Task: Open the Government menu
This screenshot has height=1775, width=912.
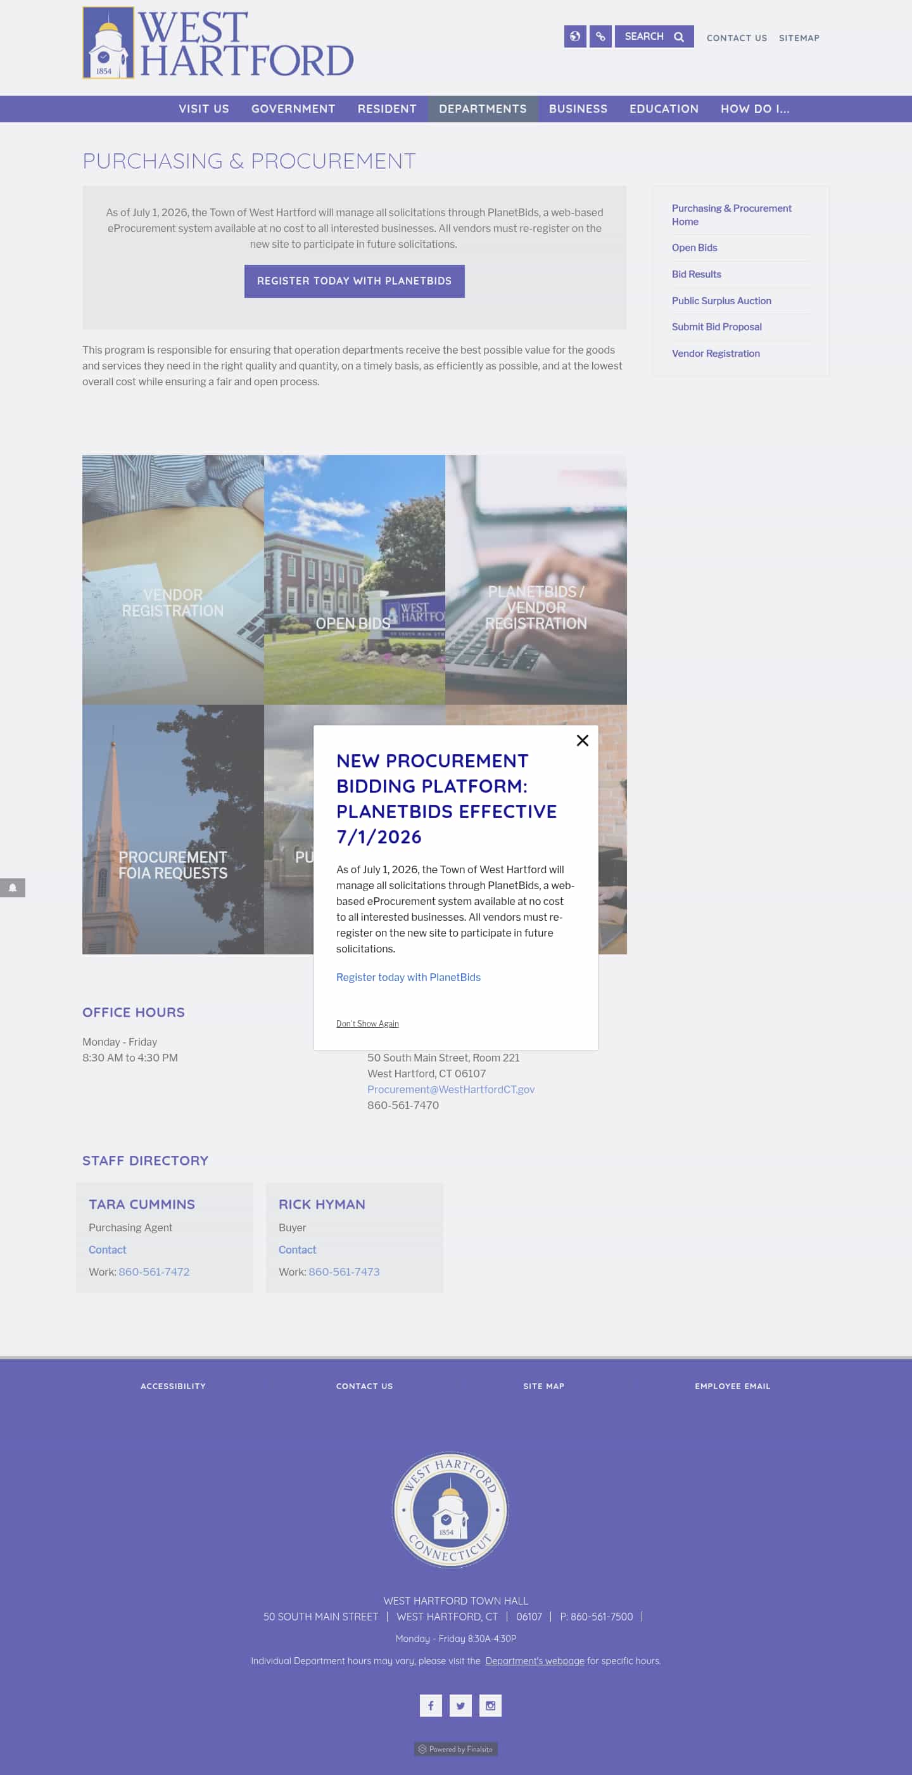Action: pyautogui.click(x=293, y=109)
